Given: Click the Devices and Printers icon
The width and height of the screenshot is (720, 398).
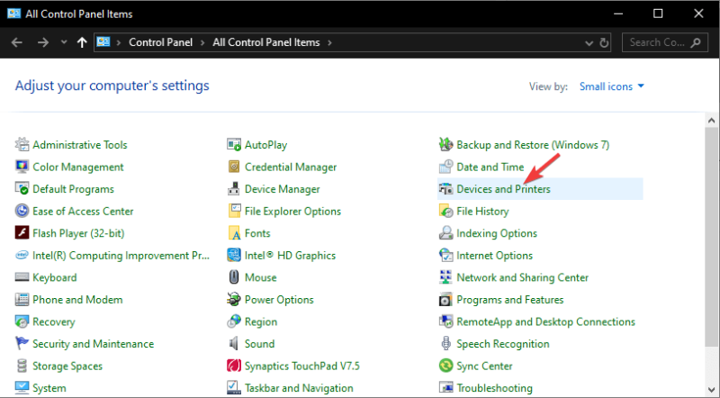Looking at the screenshot, I should [445, 188].
